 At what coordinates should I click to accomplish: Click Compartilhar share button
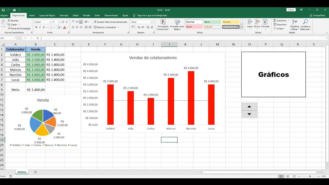(317, 15)
